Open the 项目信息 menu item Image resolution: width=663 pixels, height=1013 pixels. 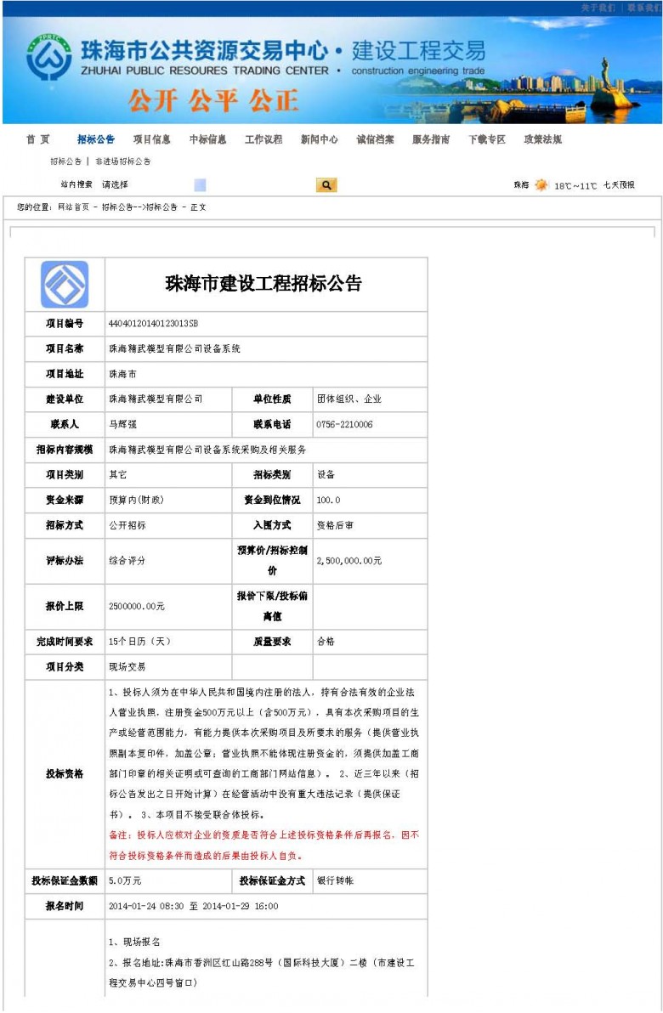click(x=151, y=139)
